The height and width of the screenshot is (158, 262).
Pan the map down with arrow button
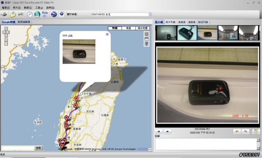[6, 36]
